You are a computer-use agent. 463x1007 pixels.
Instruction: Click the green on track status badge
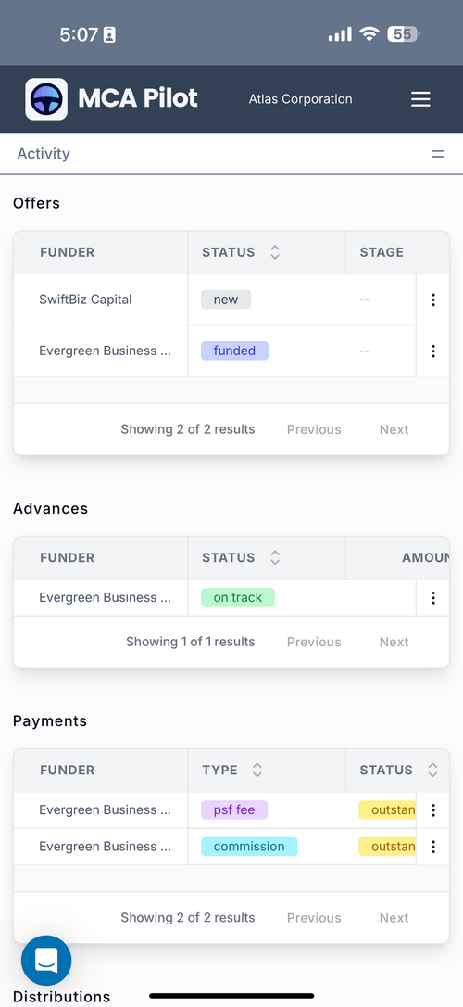(x=237, y=597)
